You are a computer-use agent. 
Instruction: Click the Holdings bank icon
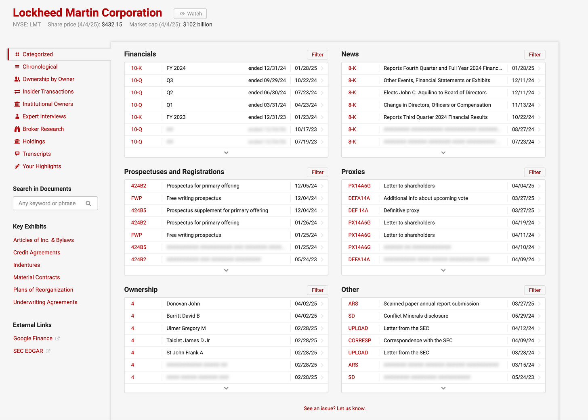coord(17,141)
